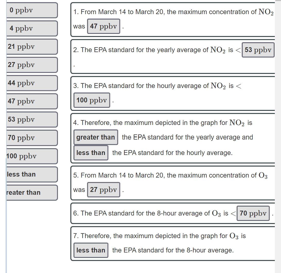Viewport: 281px width, 273px height.
Task: Click "greater than" placed in question 4
Action: click(x=95, y=137)
